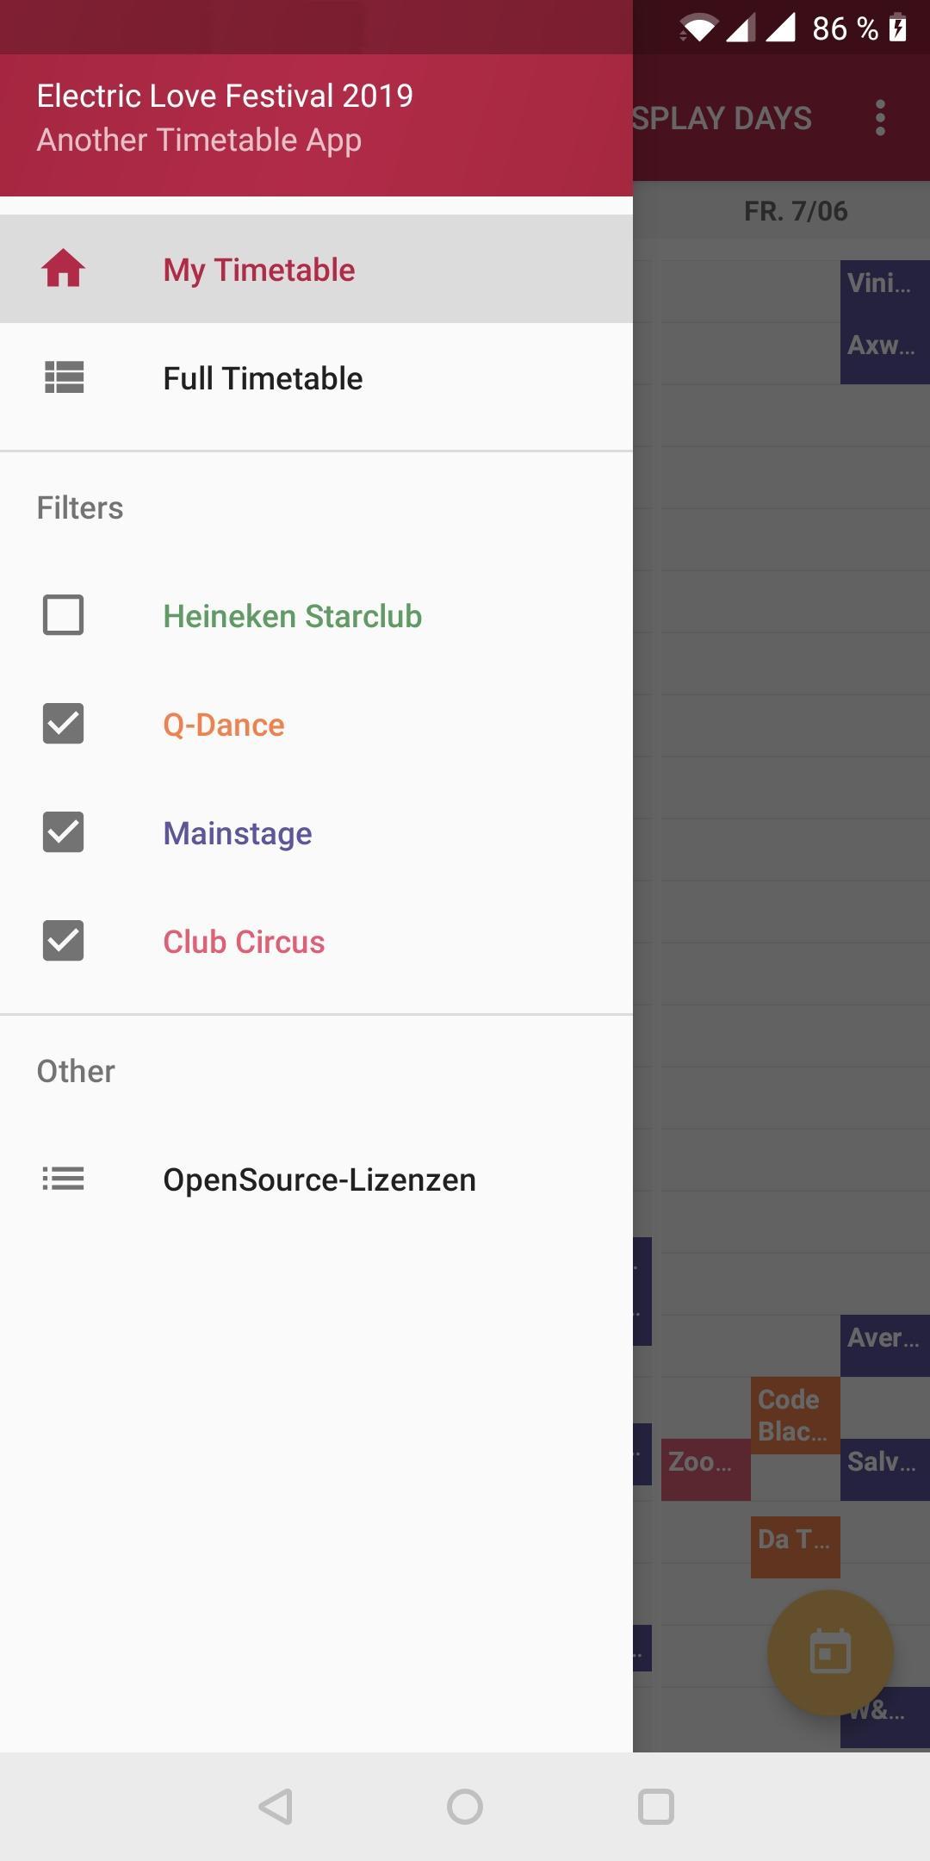Uncheck the Q-Dance filter checkbox
This screenshot has height=1861, width=930.
point(64,724)
